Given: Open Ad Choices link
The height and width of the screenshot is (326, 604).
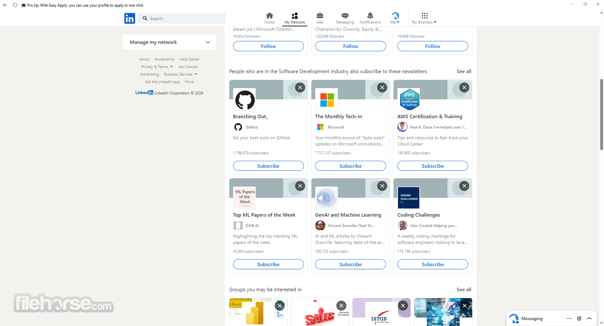Looking at the screenshot, I should click(x=188, y=67).
